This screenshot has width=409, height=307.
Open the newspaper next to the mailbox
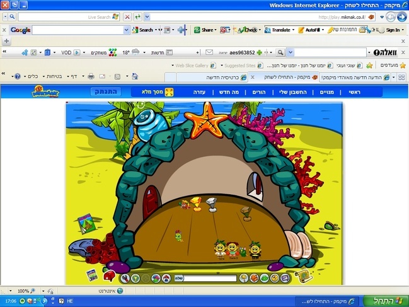(x=92, y=275)
